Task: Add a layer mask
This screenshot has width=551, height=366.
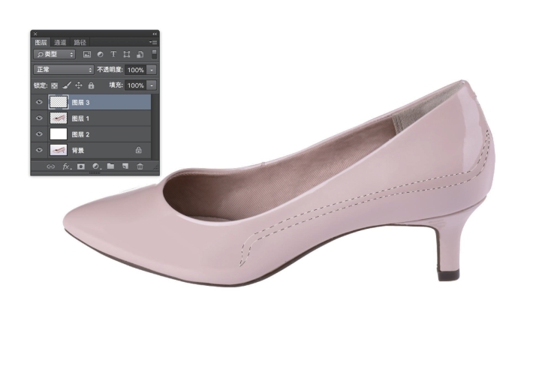Action: point(81,166)
